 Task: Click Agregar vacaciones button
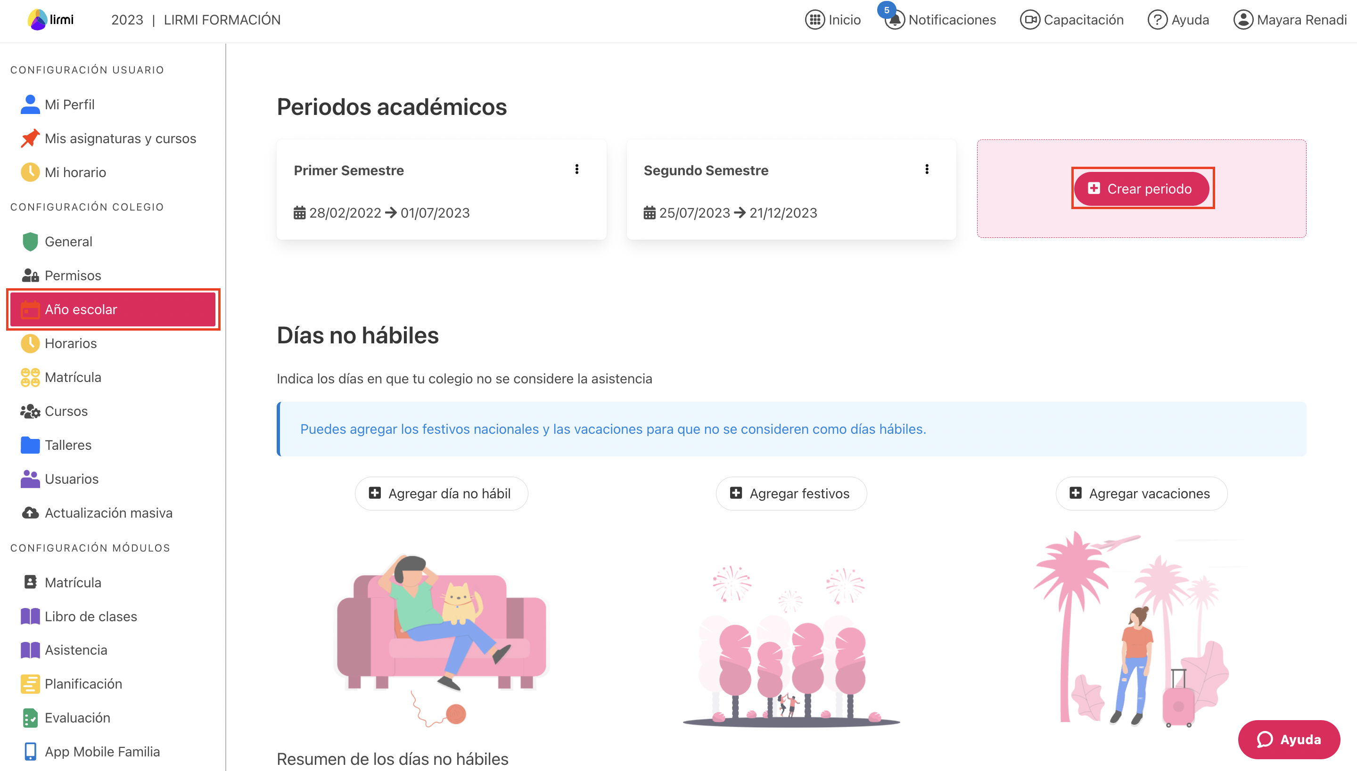point(1141,494)
